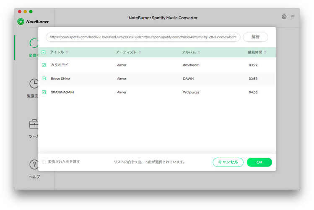Click the Walpurgis album cell
Screen dimensions: 314x210
click(x=191, y=92)
